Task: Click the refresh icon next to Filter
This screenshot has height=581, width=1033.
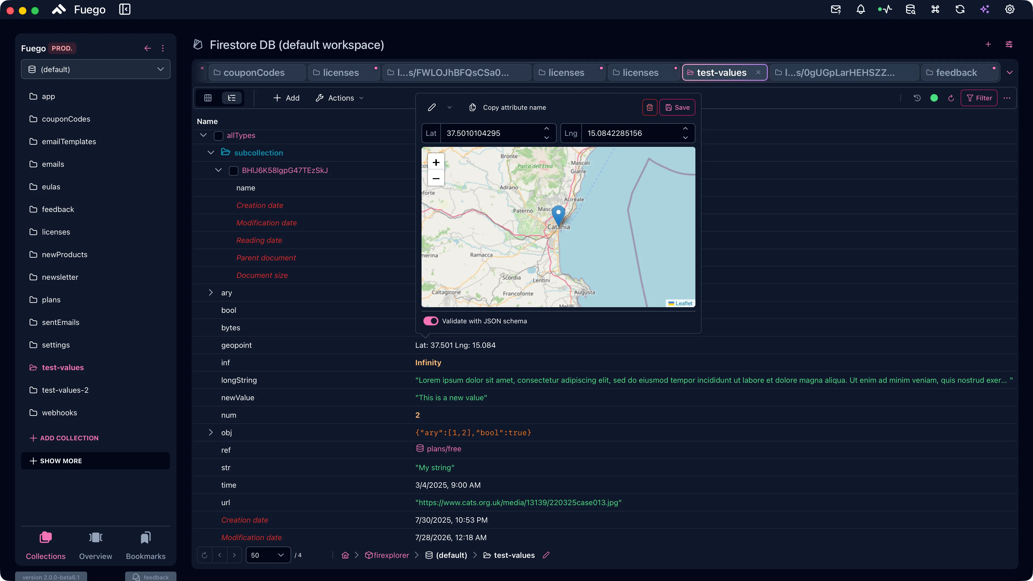Action: point(951,98)
